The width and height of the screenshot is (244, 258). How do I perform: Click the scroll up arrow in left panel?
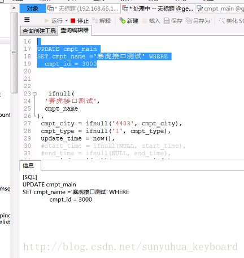14,8
